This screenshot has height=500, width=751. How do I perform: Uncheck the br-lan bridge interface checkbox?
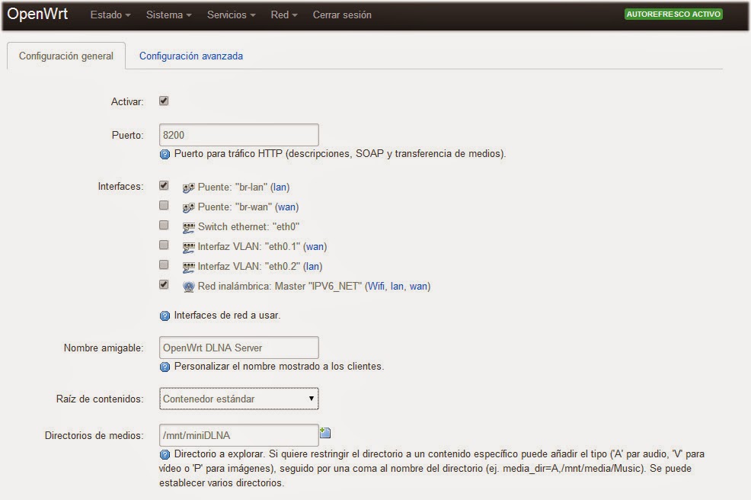(x=164, y=185)
